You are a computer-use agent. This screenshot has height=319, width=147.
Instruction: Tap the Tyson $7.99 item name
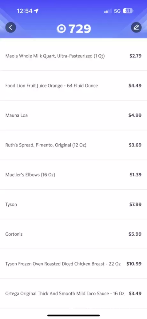pyautogui.click(x=11, y=204)
